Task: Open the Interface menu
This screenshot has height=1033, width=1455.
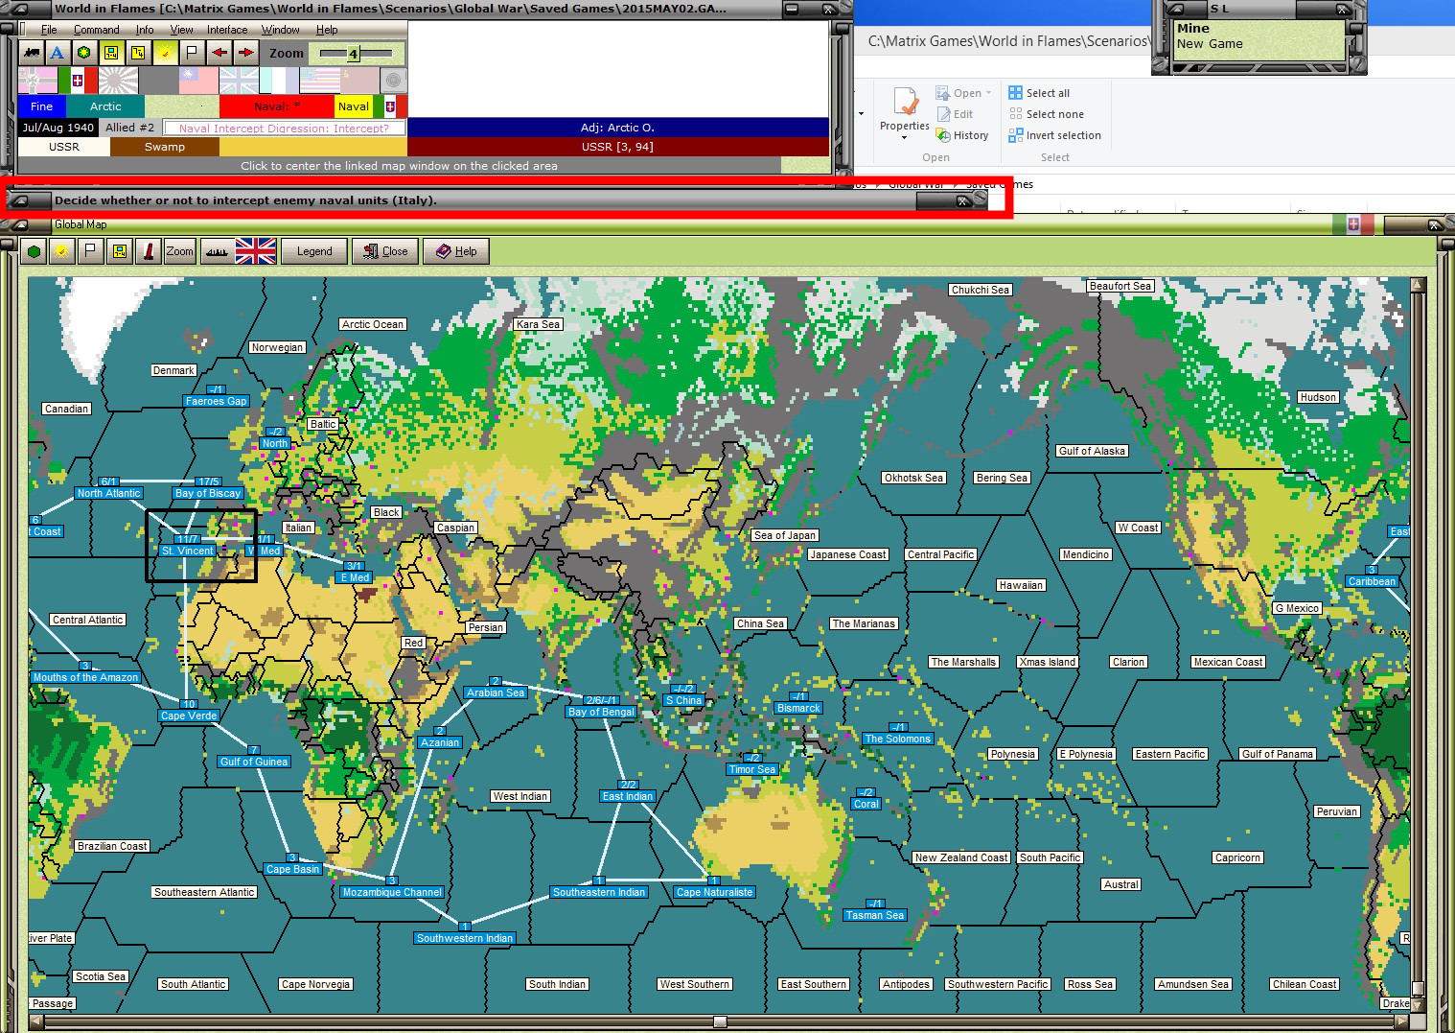Action: [x=227, y=30]
